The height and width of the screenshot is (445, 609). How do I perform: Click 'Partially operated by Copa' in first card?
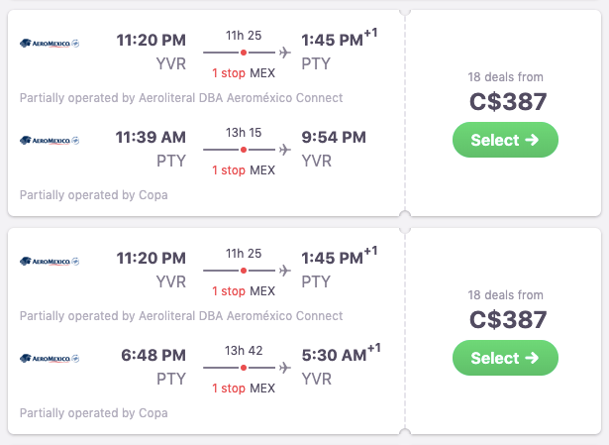[94, 195]
